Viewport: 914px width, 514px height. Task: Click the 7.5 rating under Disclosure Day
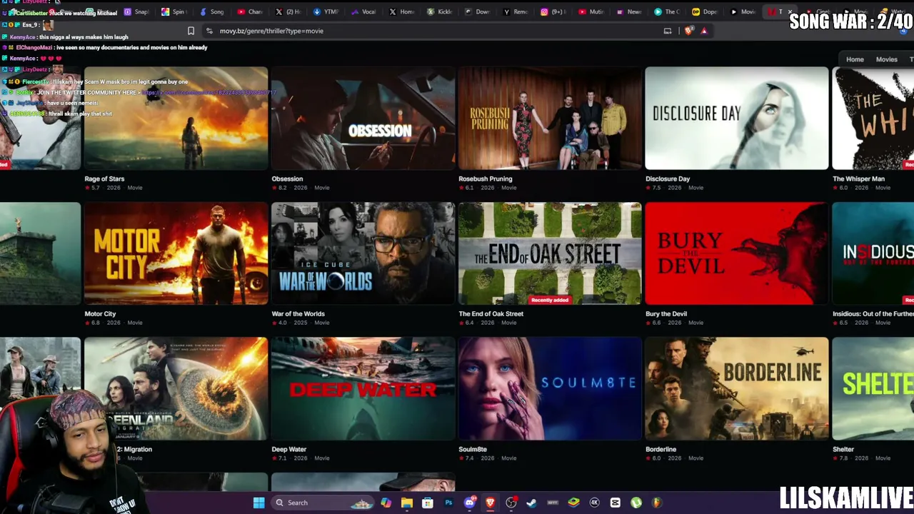point(654,188)
